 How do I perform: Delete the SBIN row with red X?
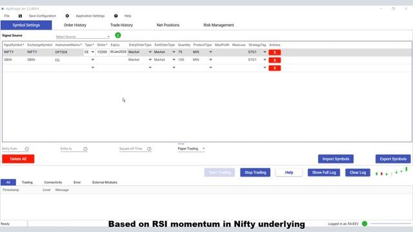274,60
